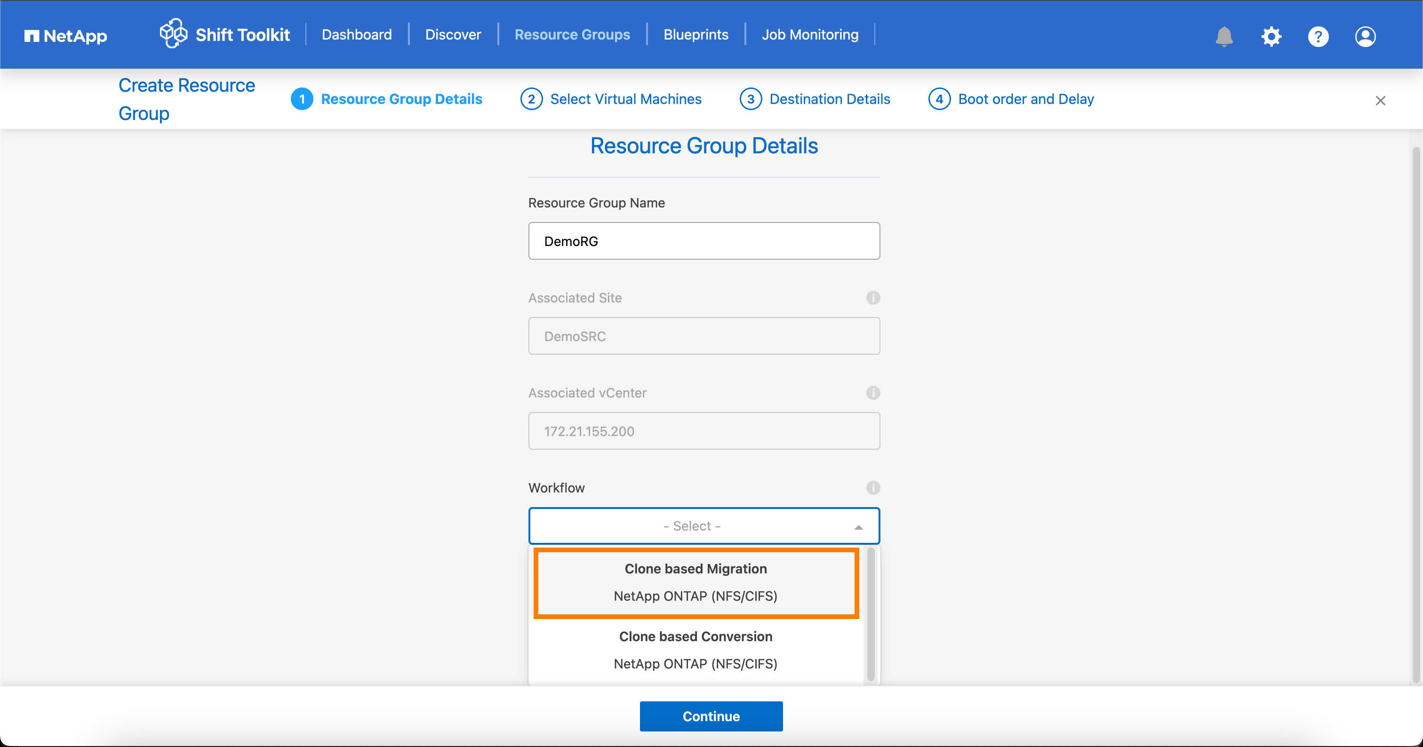Go to the Dashboard tab
The width and height of the screenshot is (1423, 747).
click(356, 34)
